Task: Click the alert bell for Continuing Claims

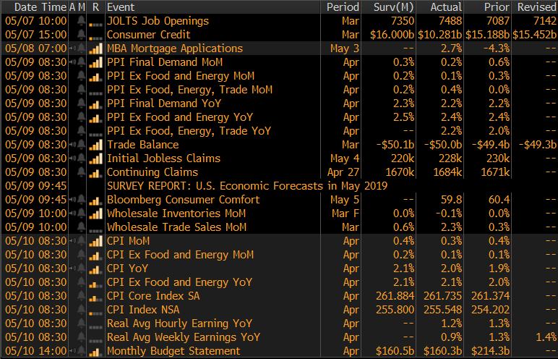Action: pos(81,172)
